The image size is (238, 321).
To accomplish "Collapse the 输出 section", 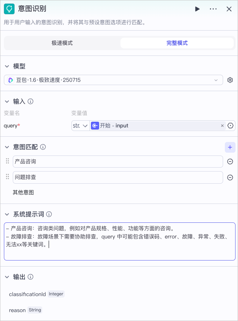I will pyautogui.click(x=7, y=277).
